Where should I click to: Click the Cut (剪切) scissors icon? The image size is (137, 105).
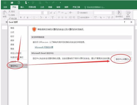9,11
